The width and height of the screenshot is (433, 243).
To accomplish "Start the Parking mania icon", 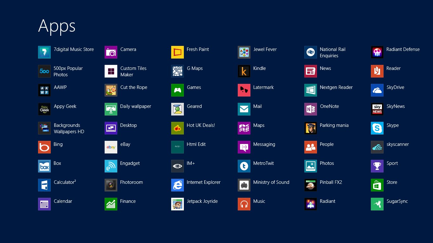I will [311, 128].
